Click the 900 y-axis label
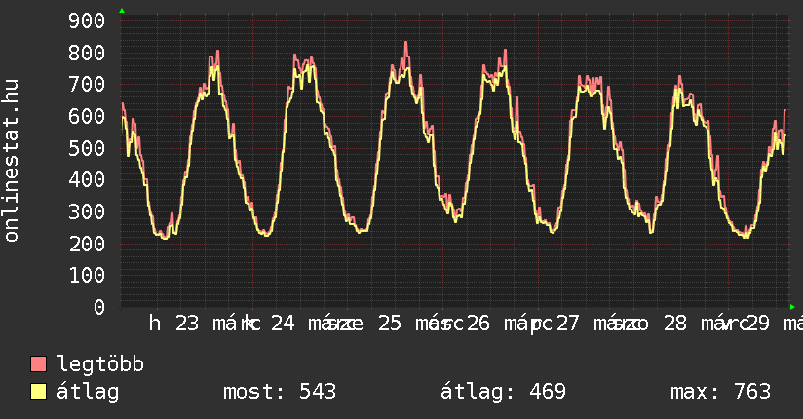 (88, 21)
